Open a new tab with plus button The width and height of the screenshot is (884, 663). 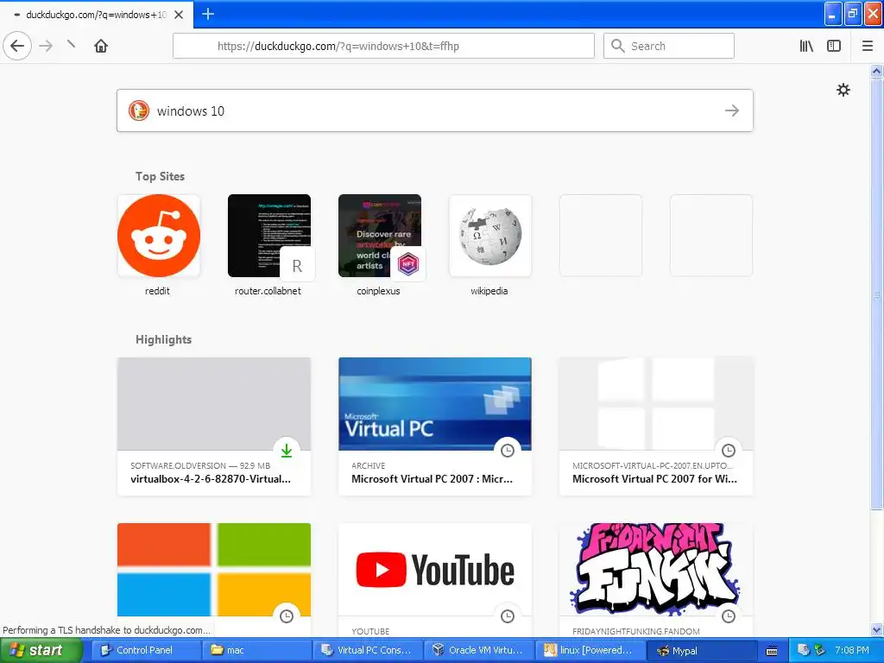coord(207,14)
